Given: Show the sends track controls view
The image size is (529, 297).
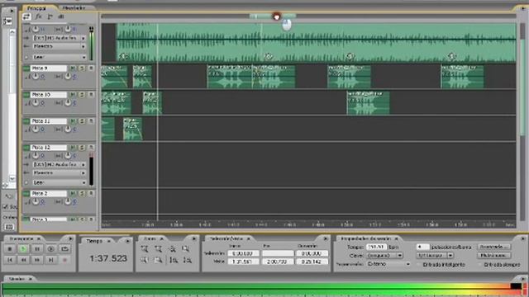Looking at the screenshot, I should coord(50,16).
